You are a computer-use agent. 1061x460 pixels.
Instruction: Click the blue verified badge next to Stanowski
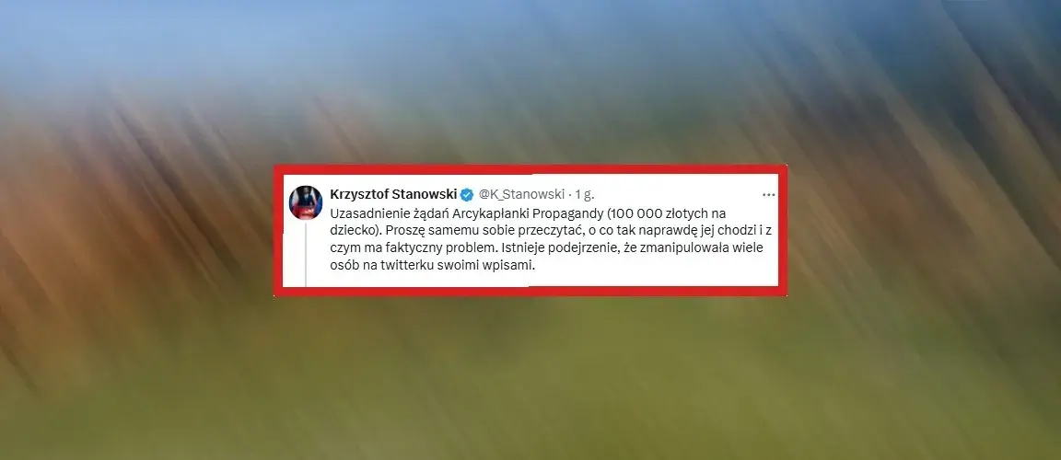pos(467,195)
